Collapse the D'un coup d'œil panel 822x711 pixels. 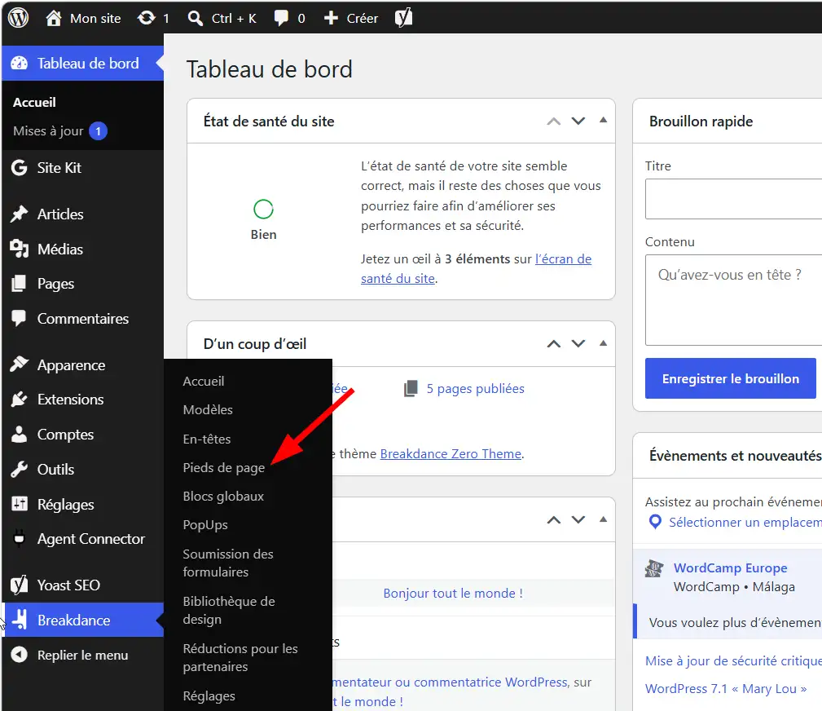(604, 343)
